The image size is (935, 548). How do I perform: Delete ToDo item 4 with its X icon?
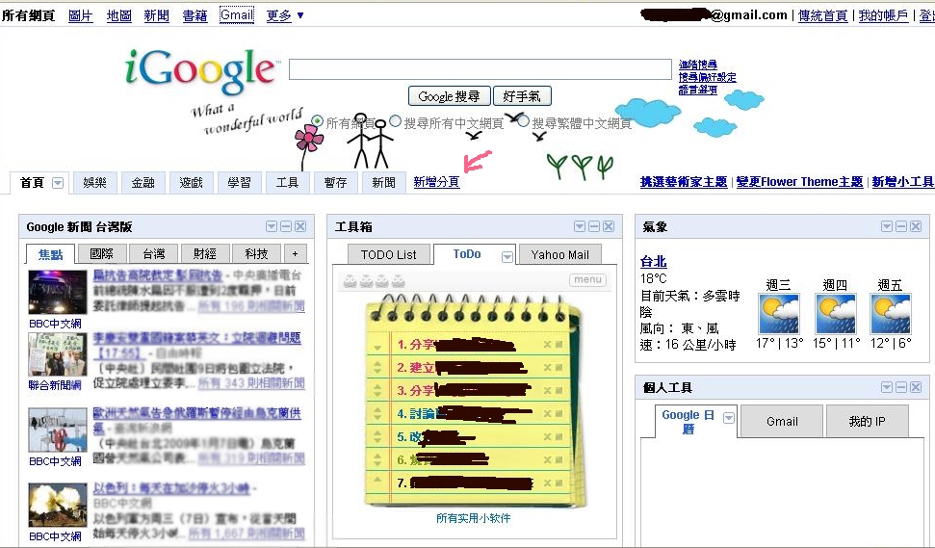[547, 413]
